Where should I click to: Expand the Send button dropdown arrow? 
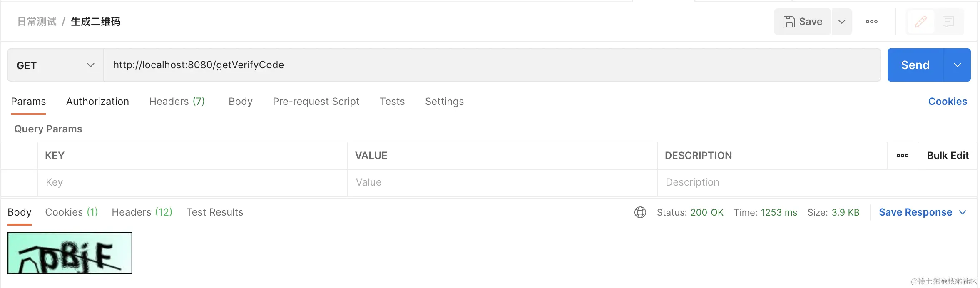(957, 65)
